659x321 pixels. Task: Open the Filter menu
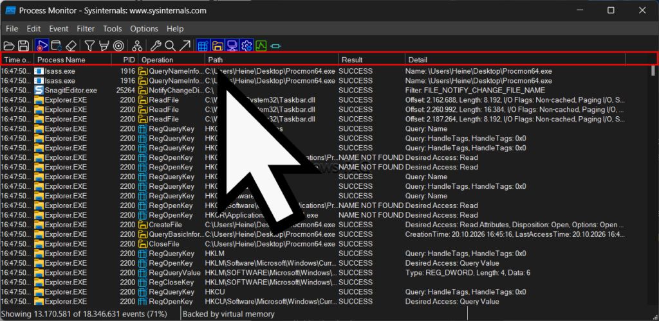click(x=86, y=29)
